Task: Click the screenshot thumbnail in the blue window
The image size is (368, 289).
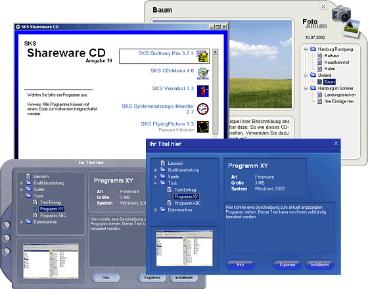Action: [x=185, y=248]
